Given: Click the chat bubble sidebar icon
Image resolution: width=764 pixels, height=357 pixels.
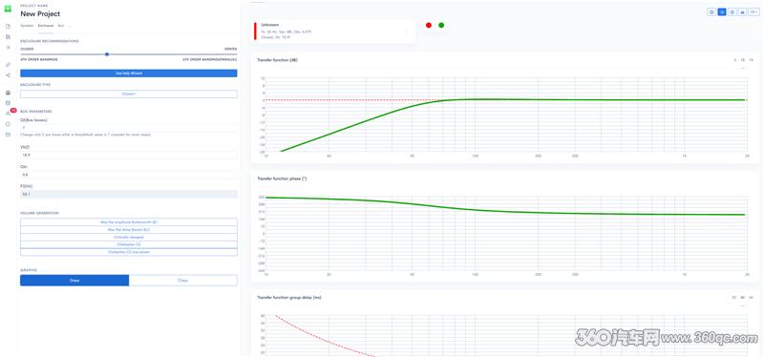Looking at the screenshot, I should 8,124.
